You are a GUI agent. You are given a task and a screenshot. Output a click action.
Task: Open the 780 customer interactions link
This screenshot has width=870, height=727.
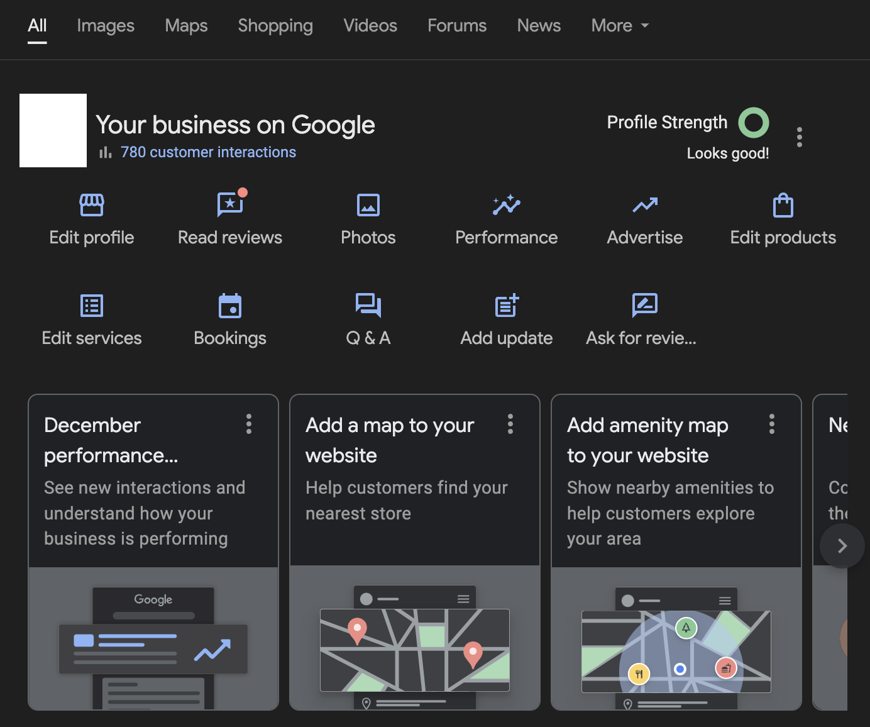coord(208,152)
